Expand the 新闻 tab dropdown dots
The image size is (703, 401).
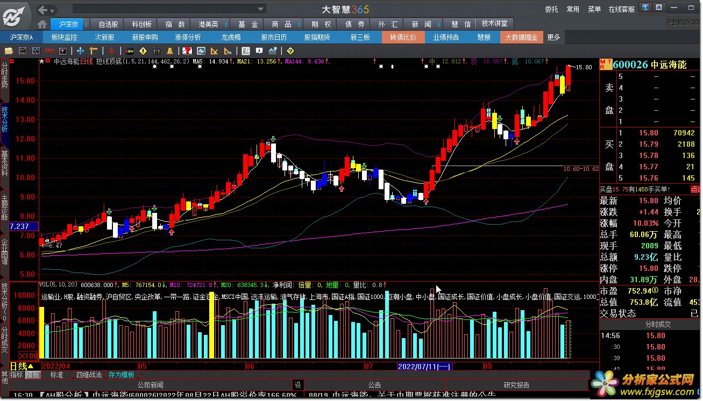(x=438, y=24)
